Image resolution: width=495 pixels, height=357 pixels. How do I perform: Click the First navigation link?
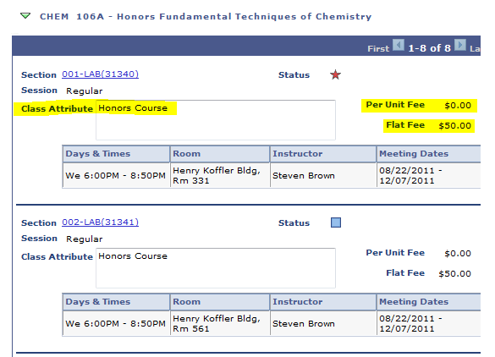point(378,48)
